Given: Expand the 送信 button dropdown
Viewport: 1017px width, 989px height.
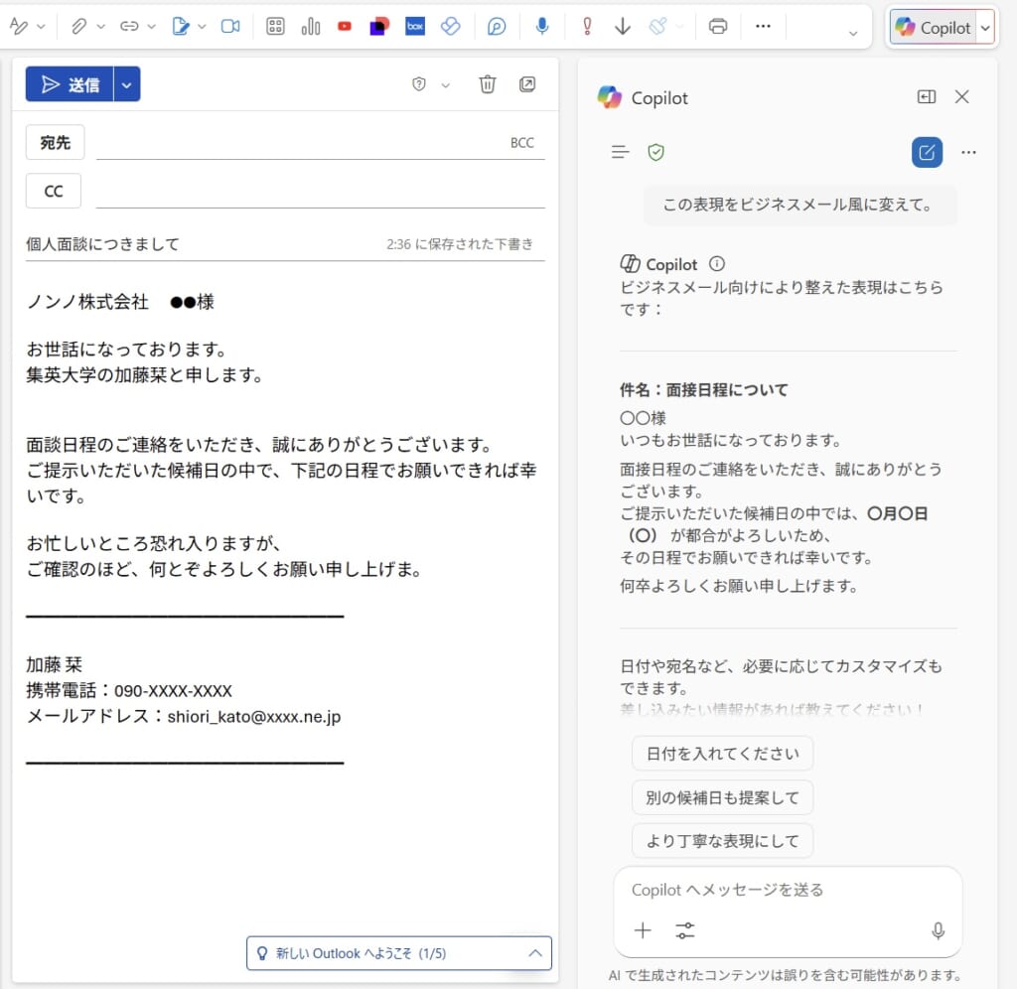Looking at the screenshot, I should 126,83.
